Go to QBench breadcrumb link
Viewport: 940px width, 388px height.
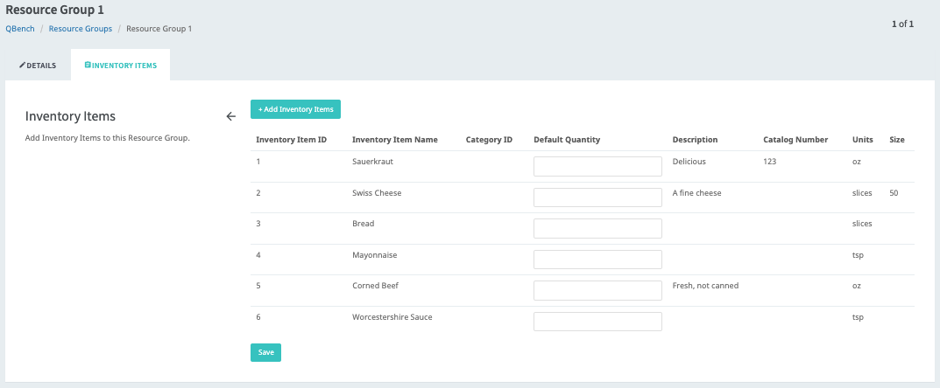coord(19,29)
